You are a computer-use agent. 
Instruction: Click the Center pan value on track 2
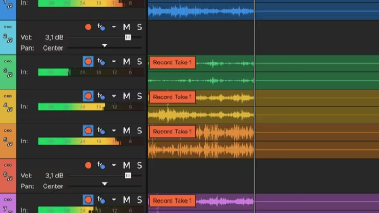53,48
